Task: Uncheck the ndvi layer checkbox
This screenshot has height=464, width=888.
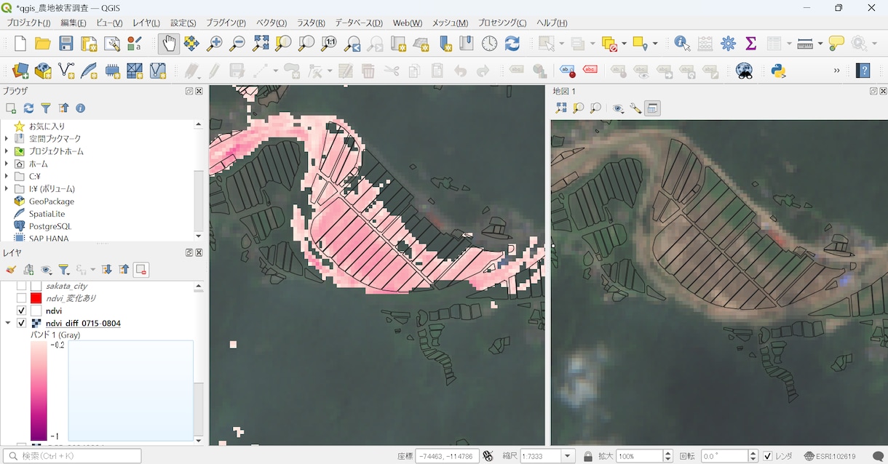Action: (x=21, y=311)
